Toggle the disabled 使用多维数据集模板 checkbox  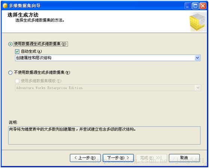[17, 81]
